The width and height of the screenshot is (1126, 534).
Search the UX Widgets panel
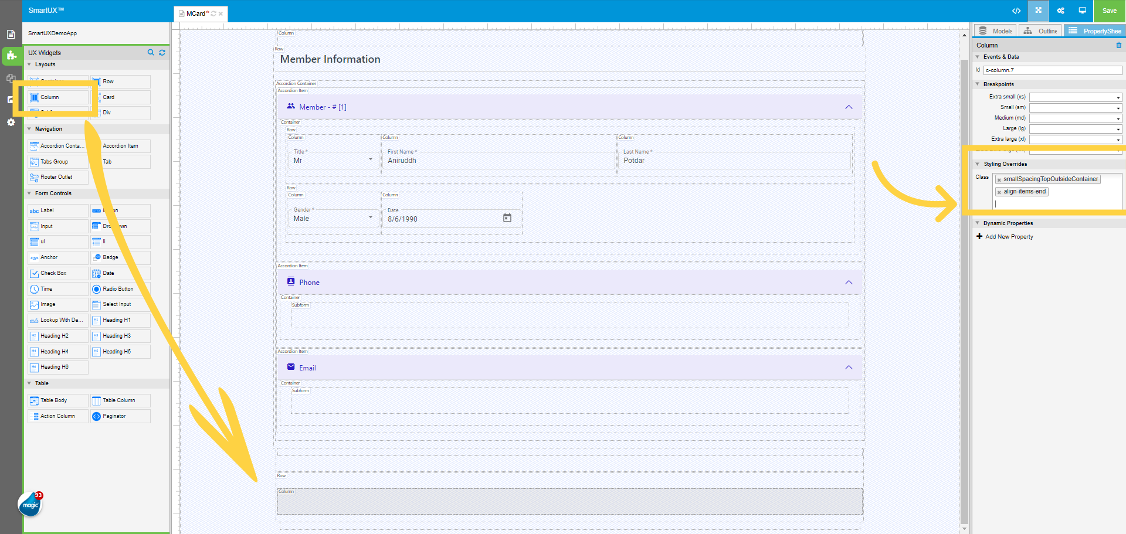point(151,53)
